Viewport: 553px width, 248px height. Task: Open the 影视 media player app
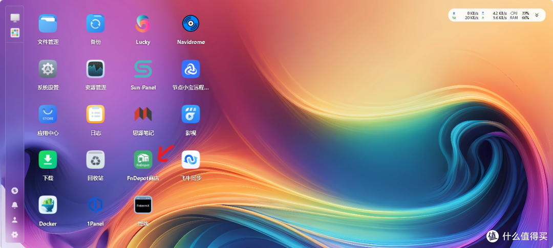pos(191,114)
